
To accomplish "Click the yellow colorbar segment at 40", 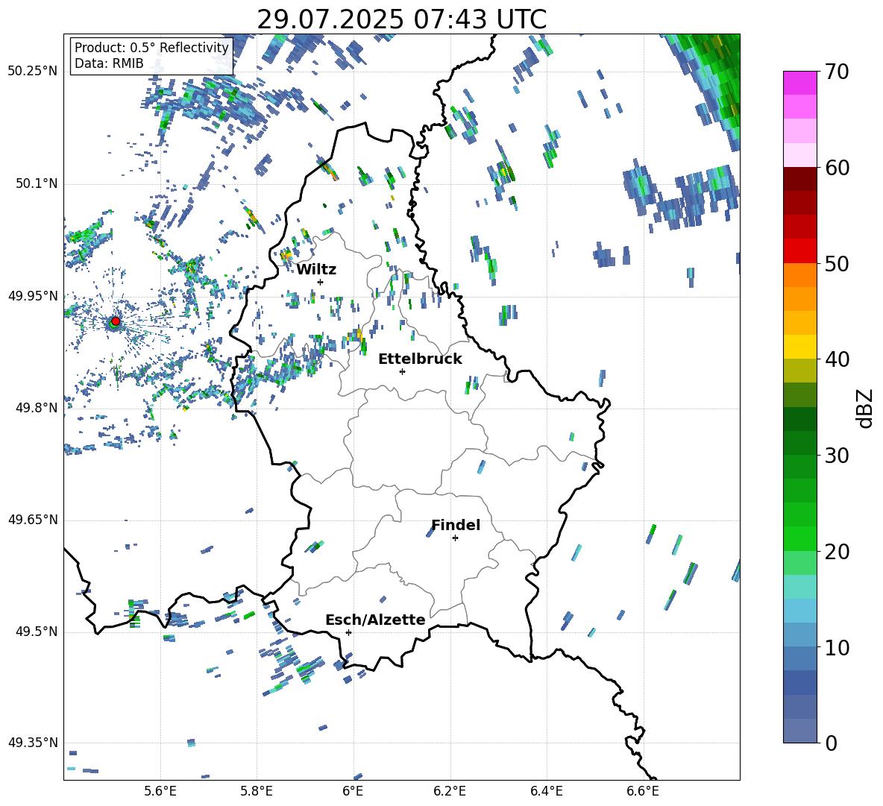I will click(x=799, y=347).
